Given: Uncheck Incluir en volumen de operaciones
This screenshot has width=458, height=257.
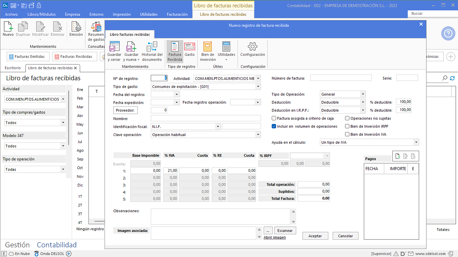Looking at the screenshot, I should click(274, 126).
